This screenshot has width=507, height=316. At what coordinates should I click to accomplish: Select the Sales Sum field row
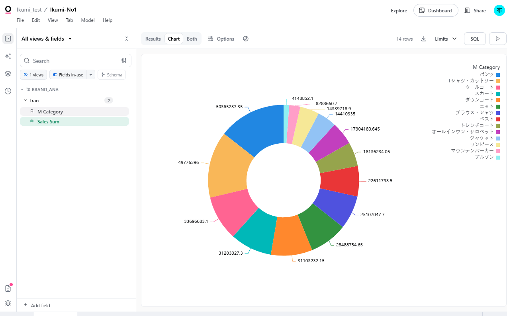pyautogui.click(x=74, y=121)
